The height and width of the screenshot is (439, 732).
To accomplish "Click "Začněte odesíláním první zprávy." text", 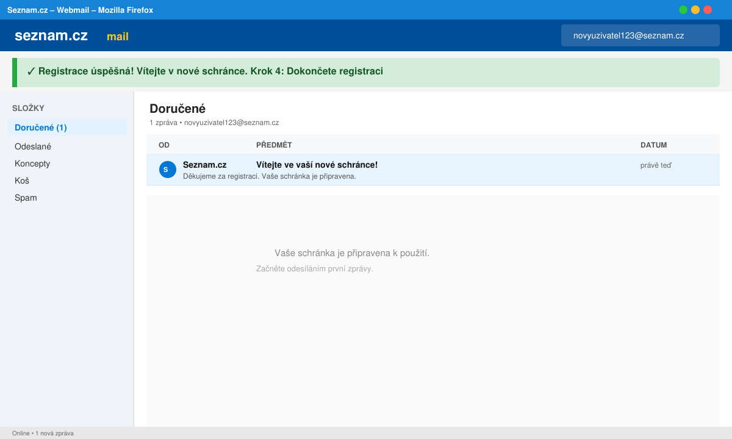I will pos(315,269).
